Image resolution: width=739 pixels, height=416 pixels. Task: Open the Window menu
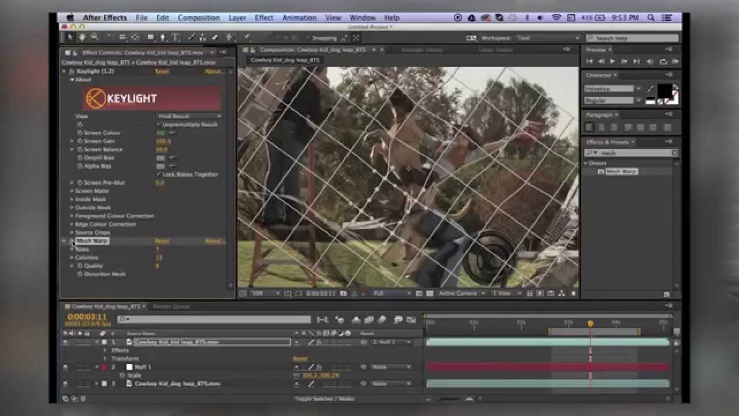tap(363, 18)
